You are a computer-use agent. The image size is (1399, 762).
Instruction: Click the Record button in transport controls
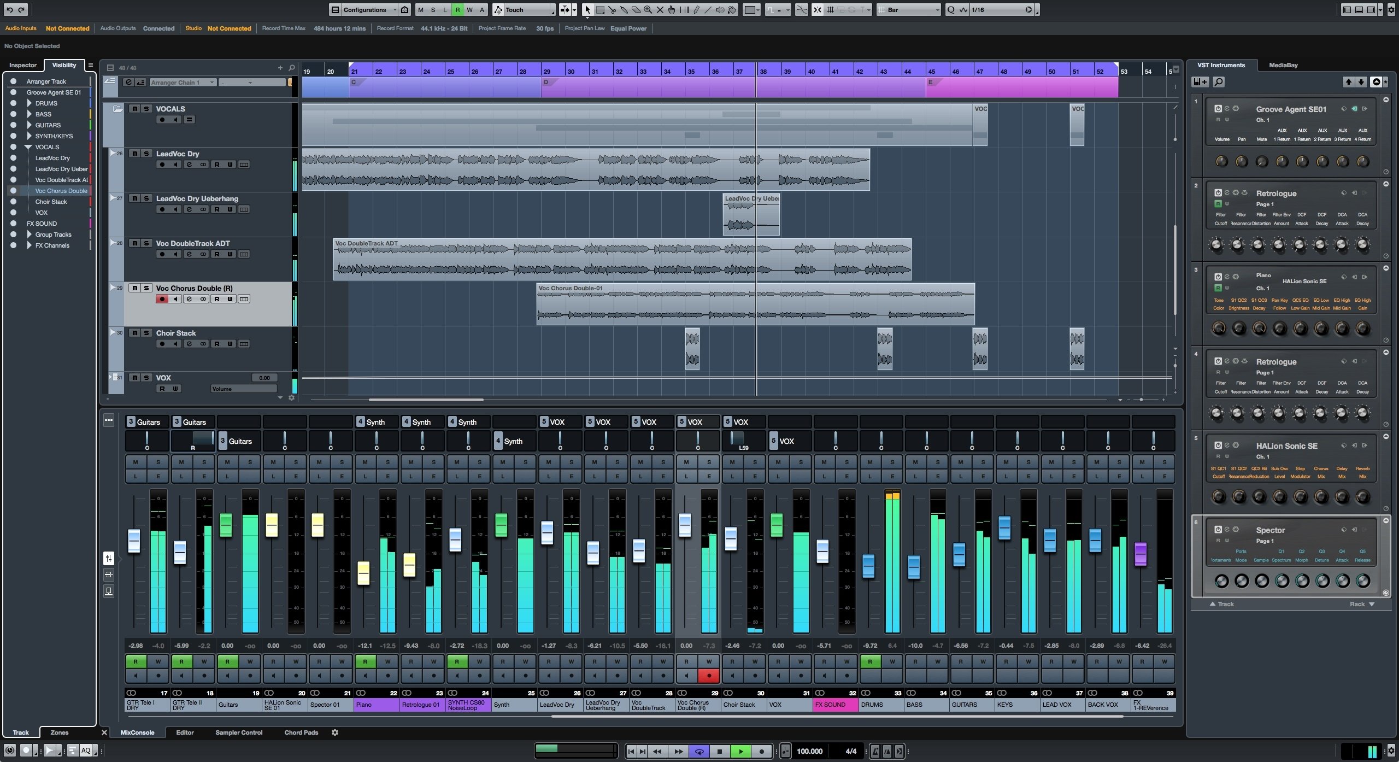point(759,750)
